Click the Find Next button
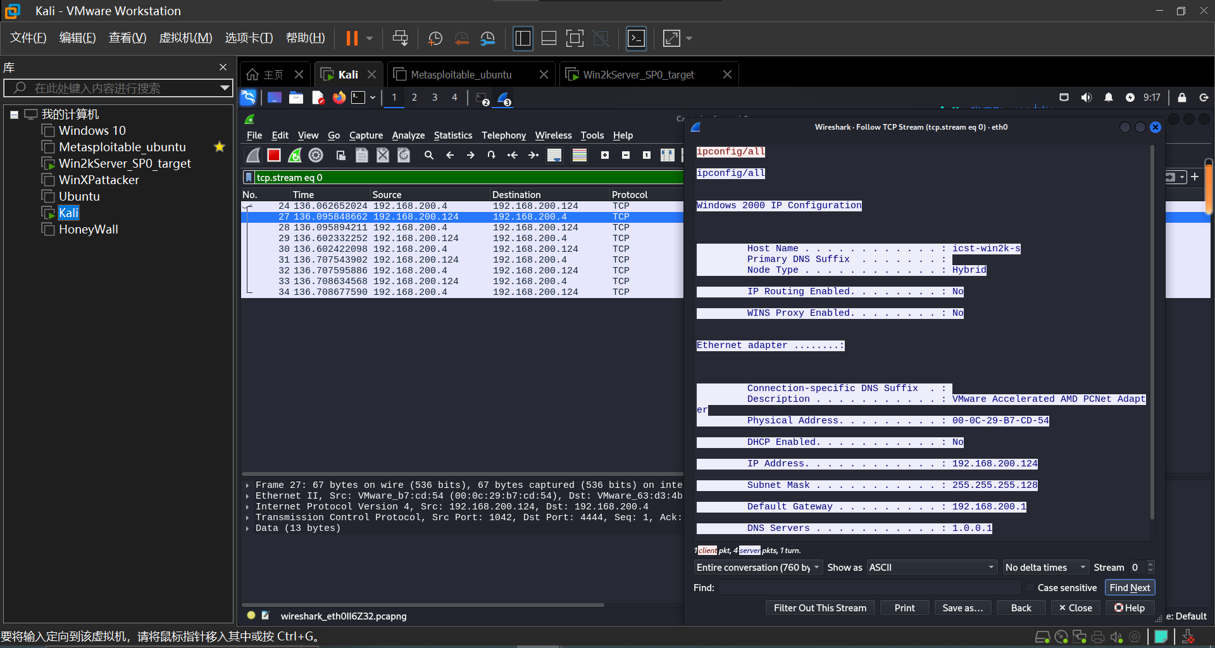This screenshot has width=1215, height=648. (1130, 588)
